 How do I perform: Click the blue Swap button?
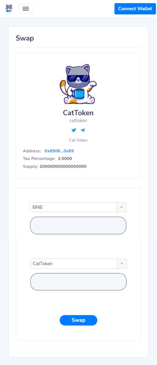pyautogui.click(x=78, y=320)
